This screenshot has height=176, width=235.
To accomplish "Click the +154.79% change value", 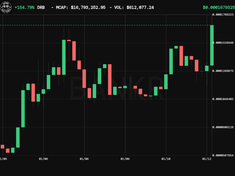I will tap(25, 8).
